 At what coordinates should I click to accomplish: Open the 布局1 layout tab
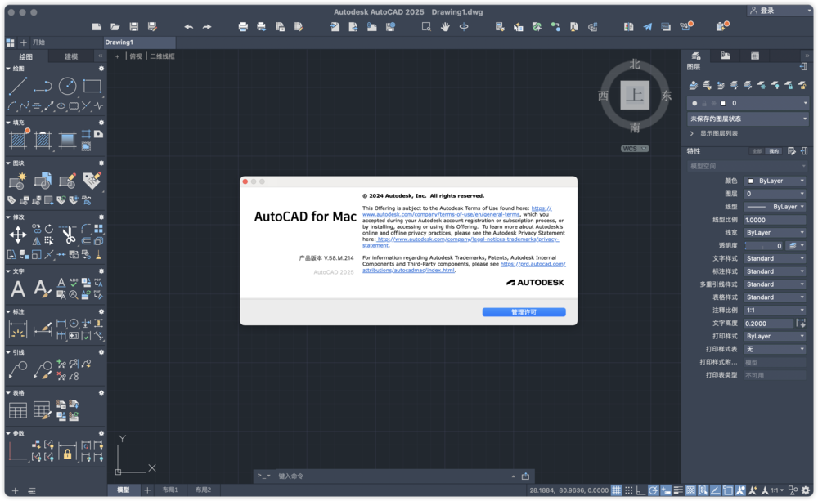pos(170,490)
